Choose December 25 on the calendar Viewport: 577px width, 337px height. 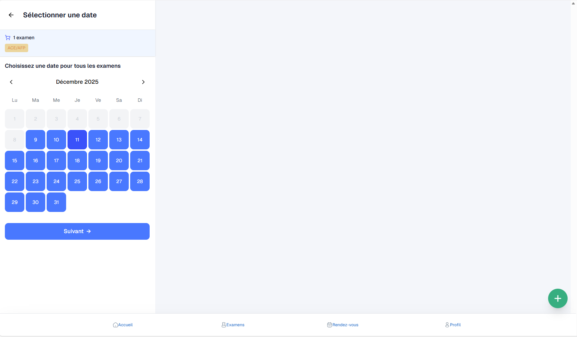pyautogui.click(x=77, y=181)
